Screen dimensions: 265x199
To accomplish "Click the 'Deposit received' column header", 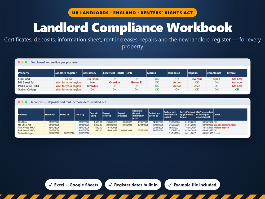I will click(109, 115).
